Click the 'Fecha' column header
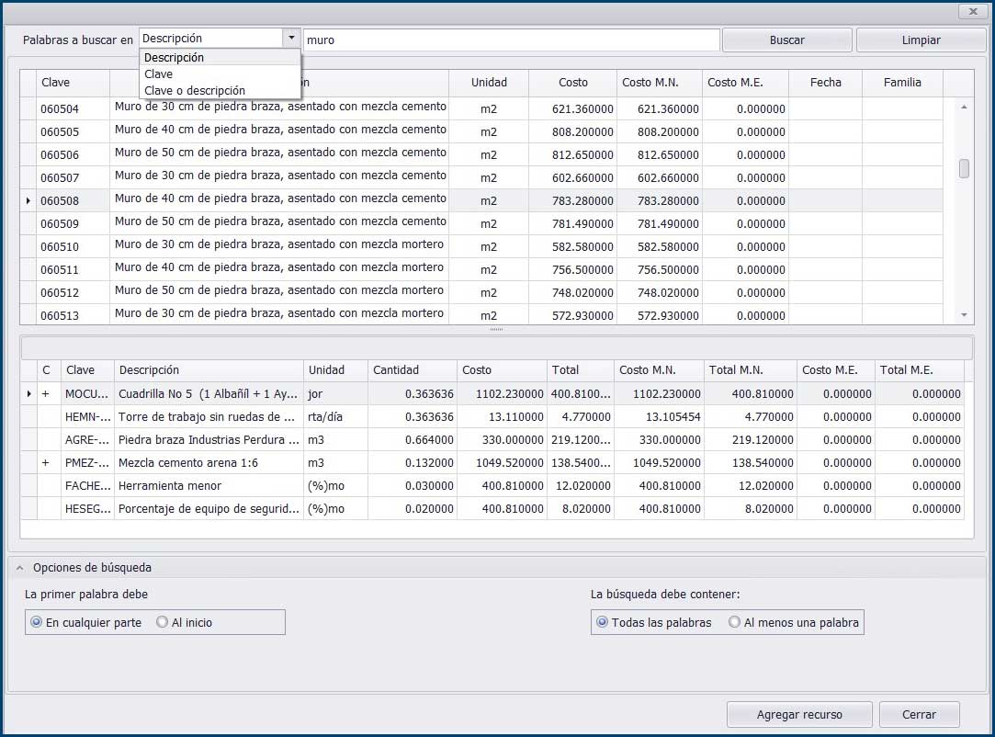The image size is (995, 737). 825,83
